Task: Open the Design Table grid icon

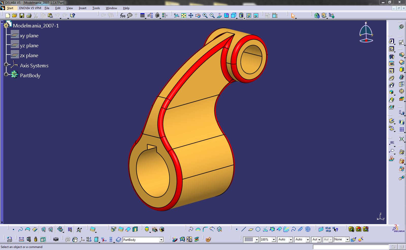Action: (142, 16)
